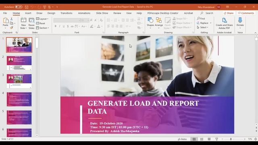Screen dimensions: 258x145
Task: Click the Reset button
Action: click(x=40, y=23)
